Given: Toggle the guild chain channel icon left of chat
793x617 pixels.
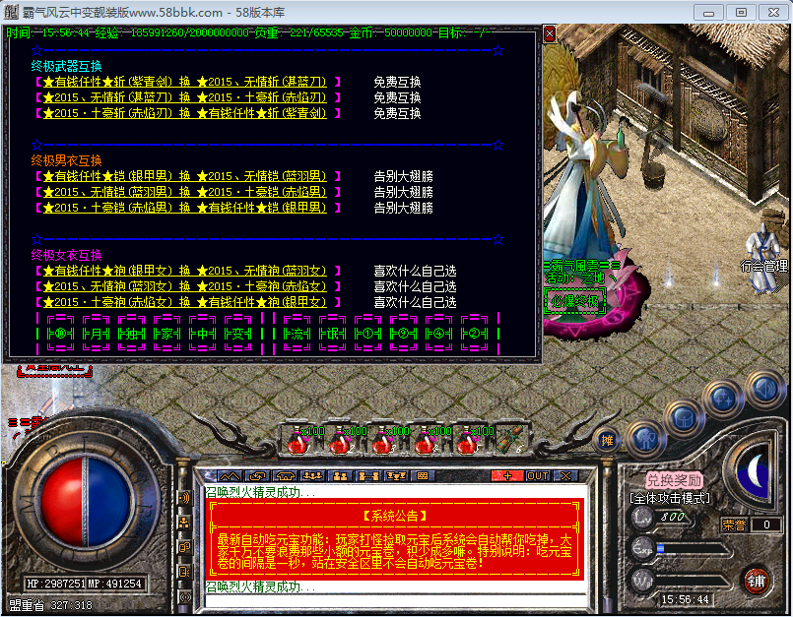Looking at the screenshot, I should [184, 547].
